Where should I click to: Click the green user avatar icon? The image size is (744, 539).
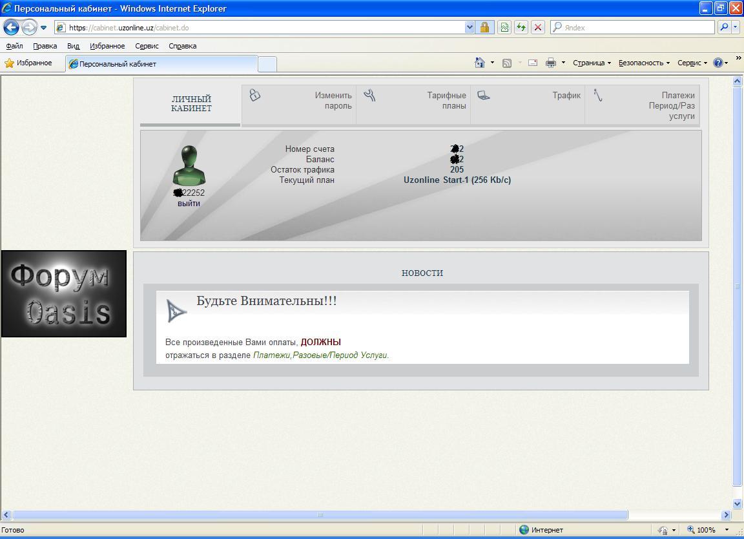[x=189, y=165]
